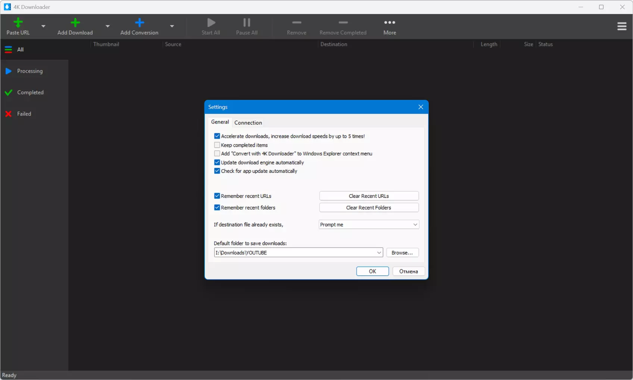Screen dimensions: 633x380
Task: Show Failed downloads filter
Action: coord(34,114)
